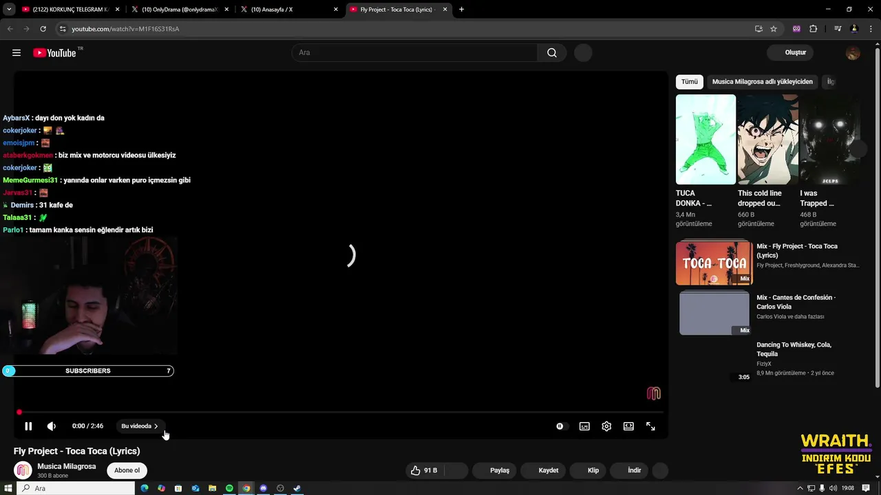Bookmark this page with the star icon
Viewport: 881px width, 495px height.
[x=774, y=29]
